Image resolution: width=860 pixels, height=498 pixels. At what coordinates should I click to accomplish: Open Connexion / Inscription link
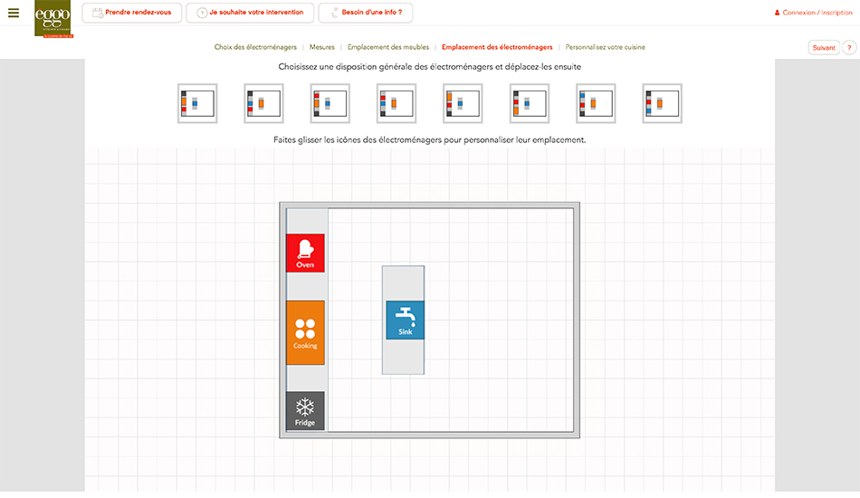point(817,13)
